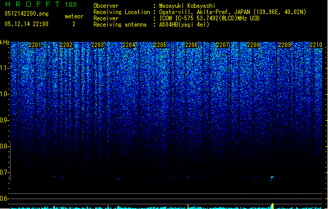The height and width of the screenshot is (209, 328).
Task: Click the 2204 time marker
Action: click(x=129, y=44)
